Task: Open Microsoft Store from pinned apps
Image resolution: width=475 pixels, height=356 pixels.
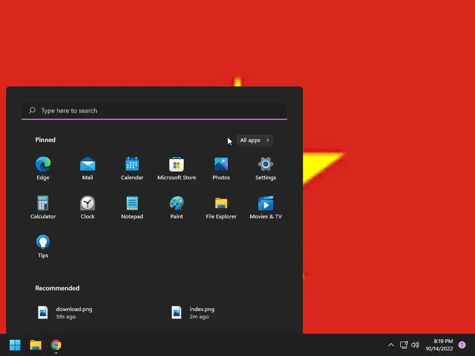Action: coord(177,169)
